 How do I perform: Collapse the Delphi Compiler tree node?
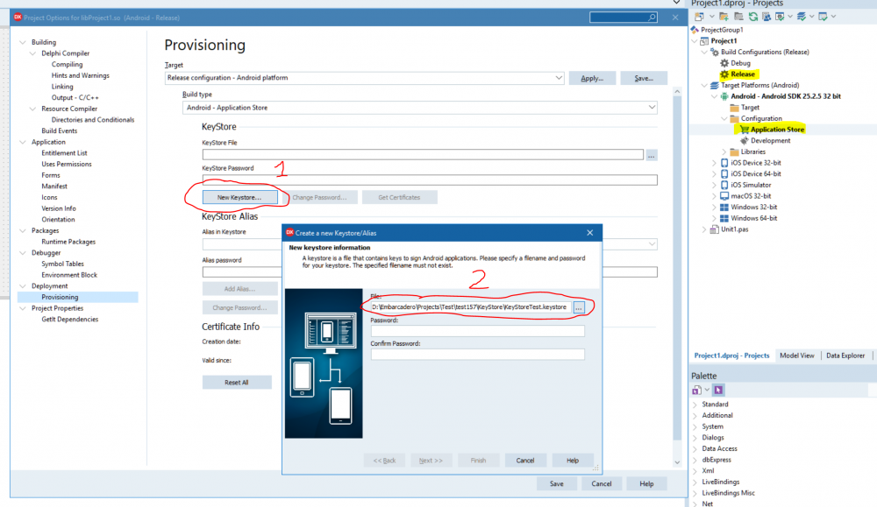pos(33,53)
